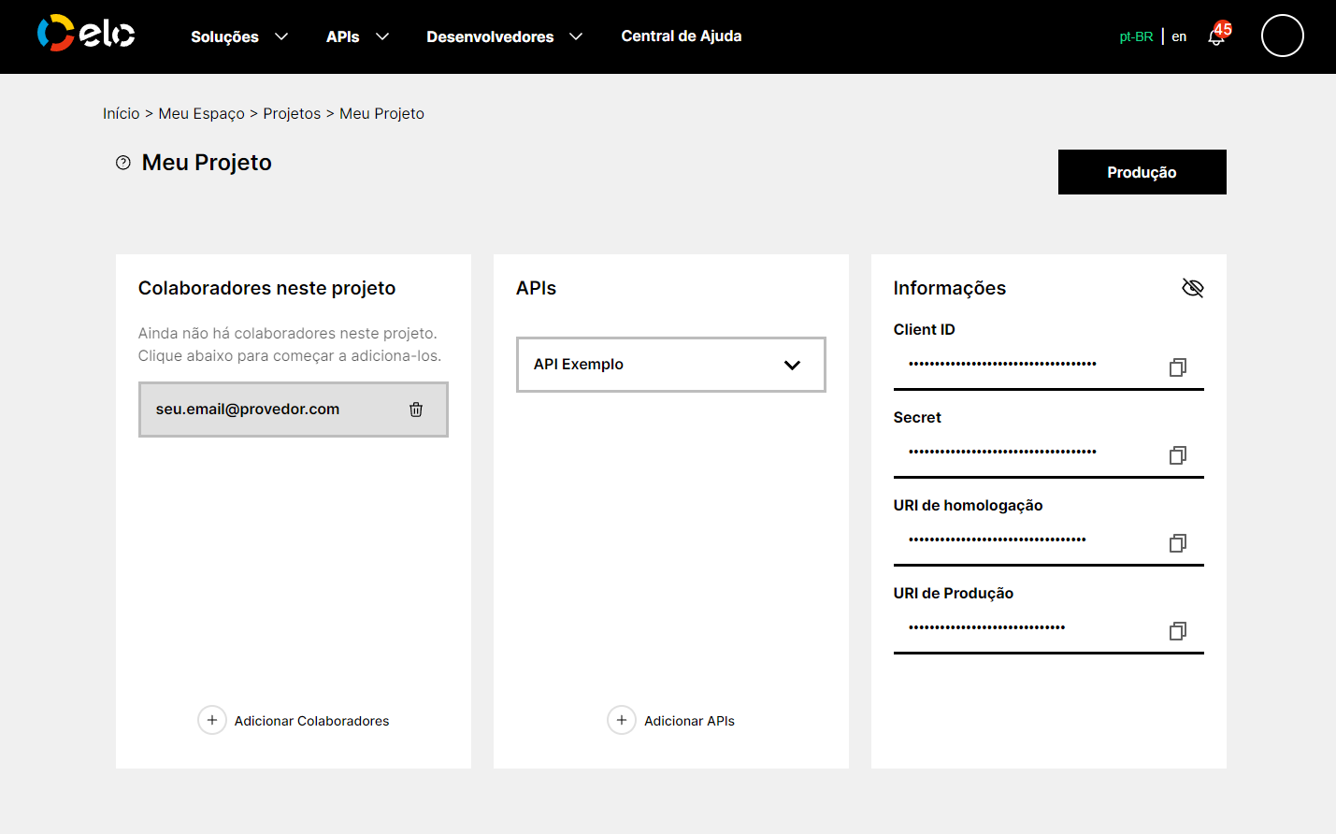
Task: Click the Adicionar APIs button
Action: point(670,720)
